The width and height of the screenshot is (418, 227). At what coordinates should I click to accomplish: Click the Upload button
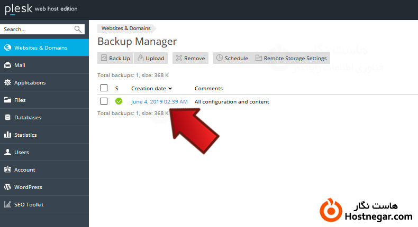tap(151, 58)
